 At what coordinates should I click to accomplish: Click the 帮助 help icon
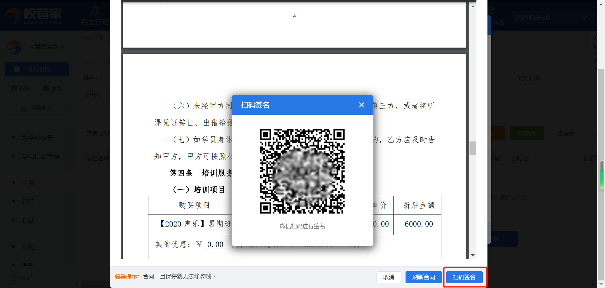click(14, 88)
